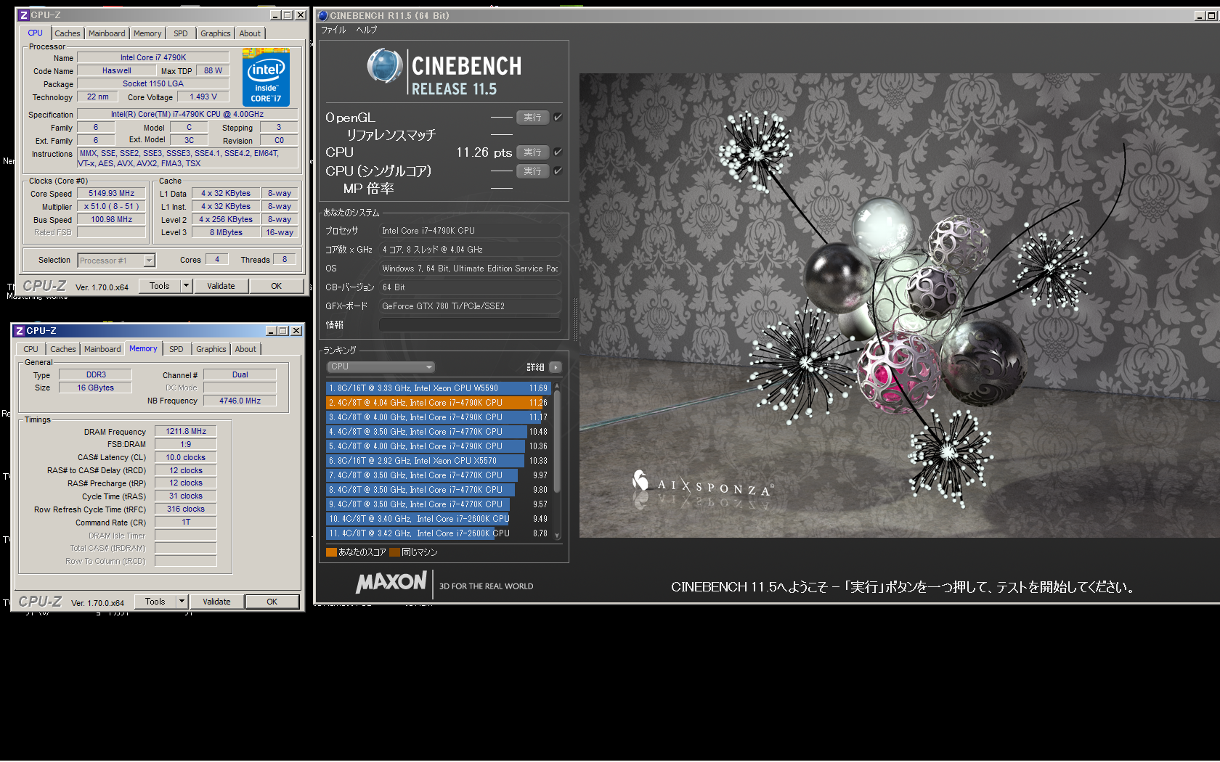Select ranking row 7 i7-4770K 9.97

coord(438,475)
